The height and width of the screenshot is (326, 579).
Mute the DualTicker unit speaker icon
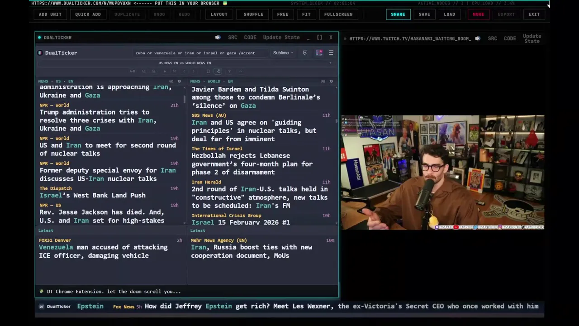tap(218, 38)
